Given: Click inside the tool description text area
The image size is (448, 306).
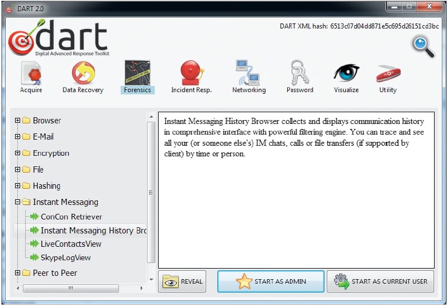Looking at the screenshot, I should pos(296,190).
